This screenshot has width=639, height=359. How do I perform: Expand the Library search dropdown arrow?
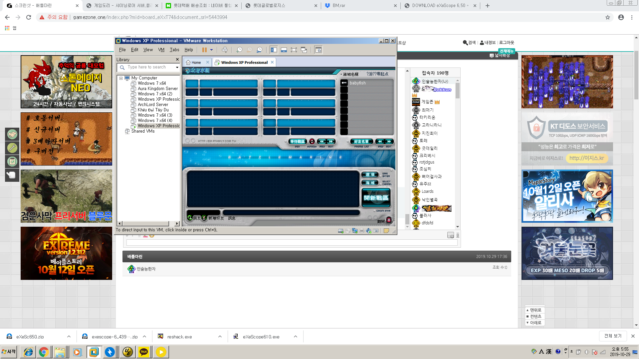point(177,67)
